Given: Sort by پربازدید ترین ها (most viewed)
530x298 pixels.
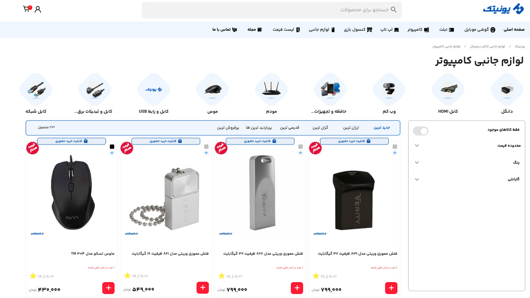Looking at the screenshot, I should [259, 127].
